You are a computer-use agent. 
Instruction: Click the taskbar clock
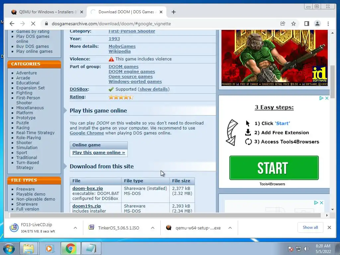(x=323, y=249)
